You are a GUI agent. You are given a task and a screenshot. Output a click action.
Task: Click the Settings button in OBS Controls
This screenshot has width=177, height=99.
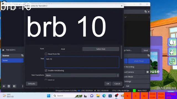[x=137, y=81]
